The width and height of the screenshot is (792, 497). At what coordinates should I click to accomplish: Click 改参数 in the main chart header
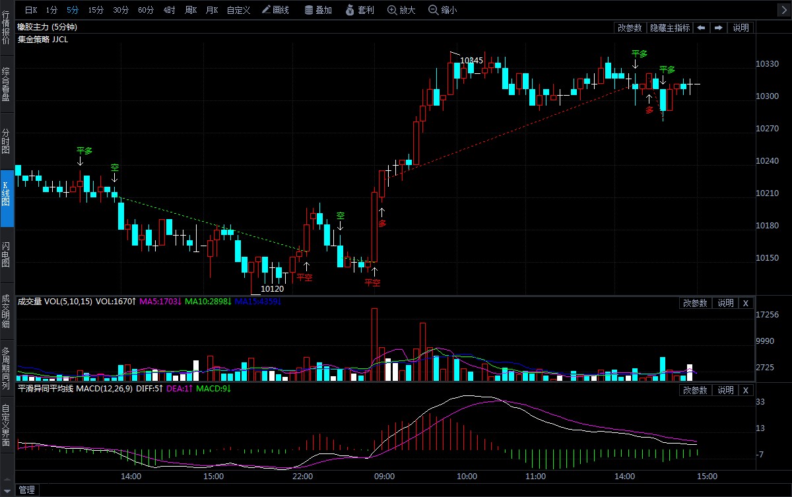(630, 28)
